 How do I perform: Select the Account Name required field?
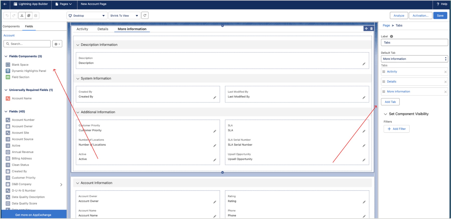point(19,98)
